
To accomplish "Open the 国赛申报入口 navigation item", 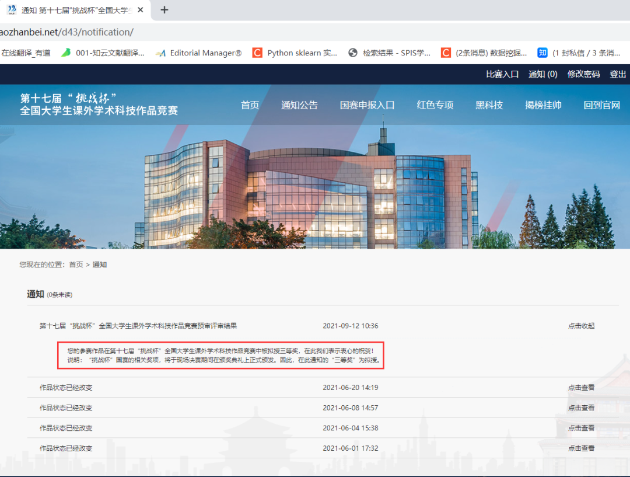I will coord(367,105).
